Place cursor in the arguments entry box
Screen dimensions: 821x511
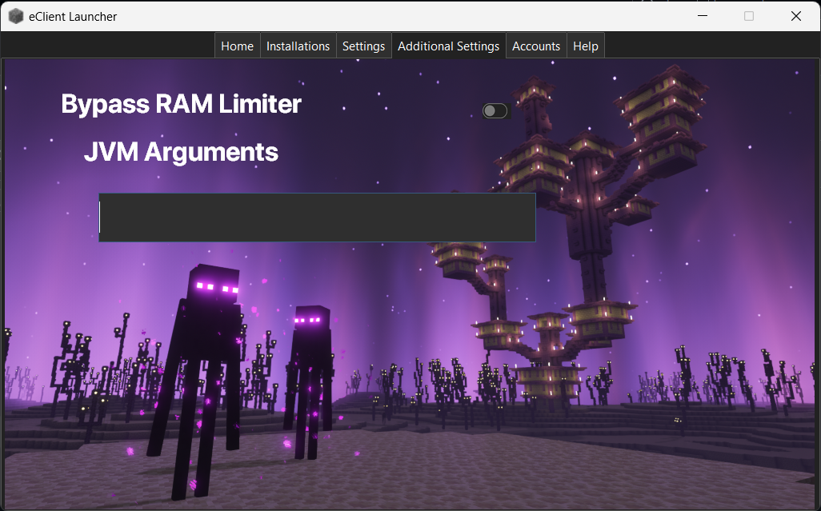[317, 217]
